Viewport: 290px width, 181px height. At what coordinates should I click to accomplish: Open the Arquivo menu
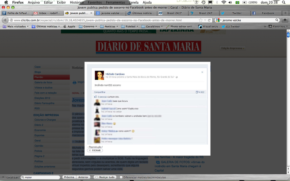click(34, 2)
